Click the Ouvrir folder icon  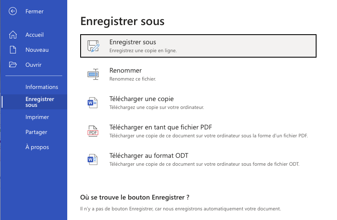coord(13,65)
